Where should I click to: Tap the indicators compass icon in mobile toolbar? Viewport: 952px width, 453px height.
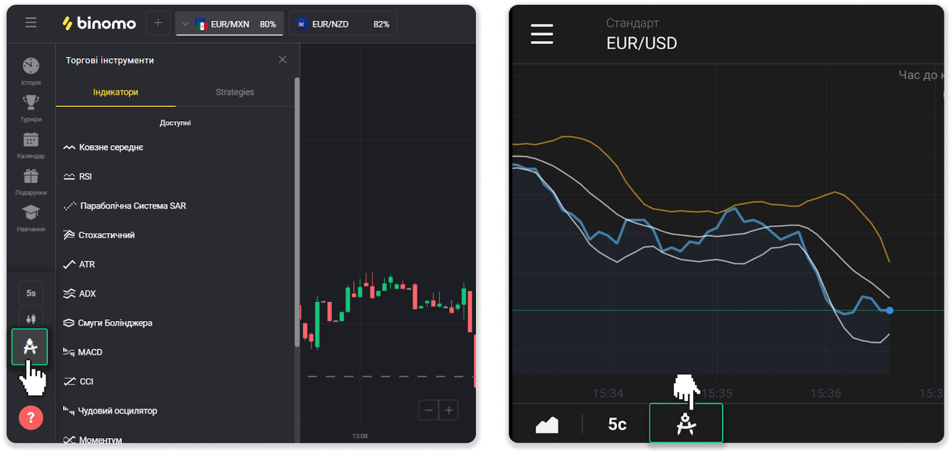pyautogui.click(x=686, y=424)
